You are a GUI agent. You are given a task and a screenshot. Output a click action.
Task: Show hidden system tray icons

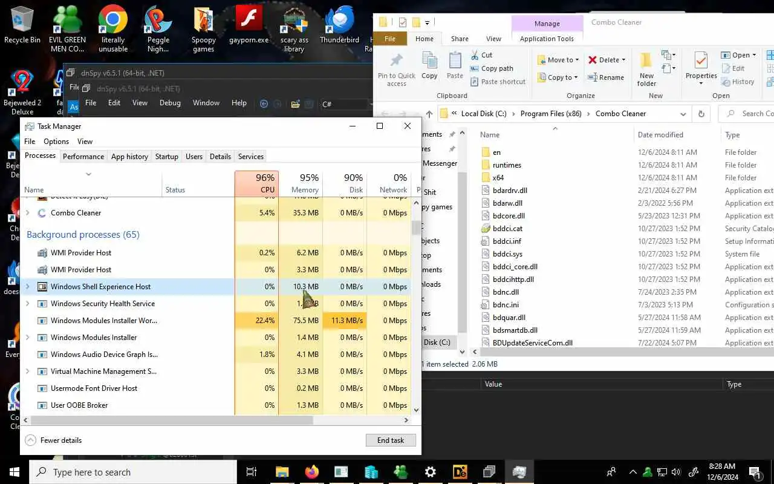pos(633,472)
